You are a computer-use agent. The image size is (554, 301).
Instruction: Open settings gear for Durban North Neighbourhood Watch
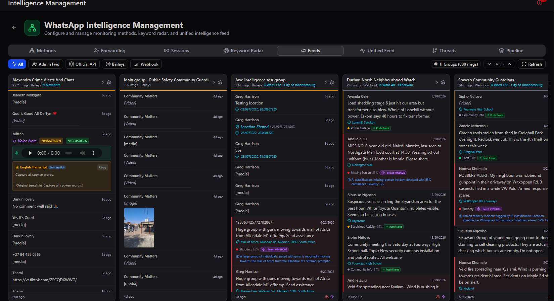(x=443, y=82)
